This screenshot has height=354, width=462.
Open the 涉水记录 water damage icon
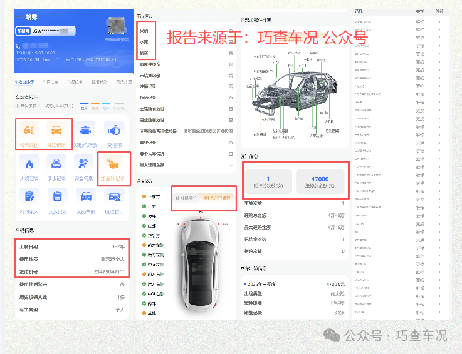[56, 164]
